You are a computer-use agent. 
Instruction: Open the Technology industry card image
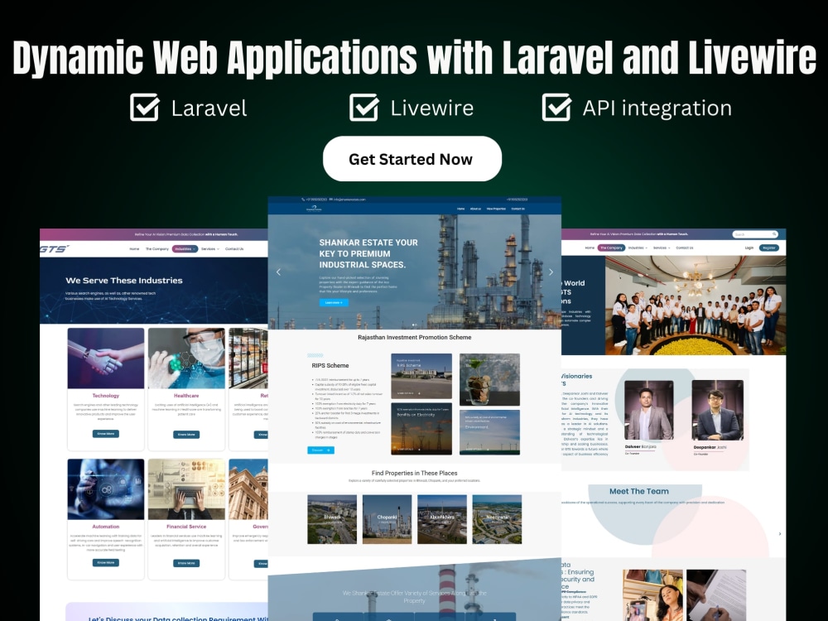pyautogui.click(x=106, y=358)
